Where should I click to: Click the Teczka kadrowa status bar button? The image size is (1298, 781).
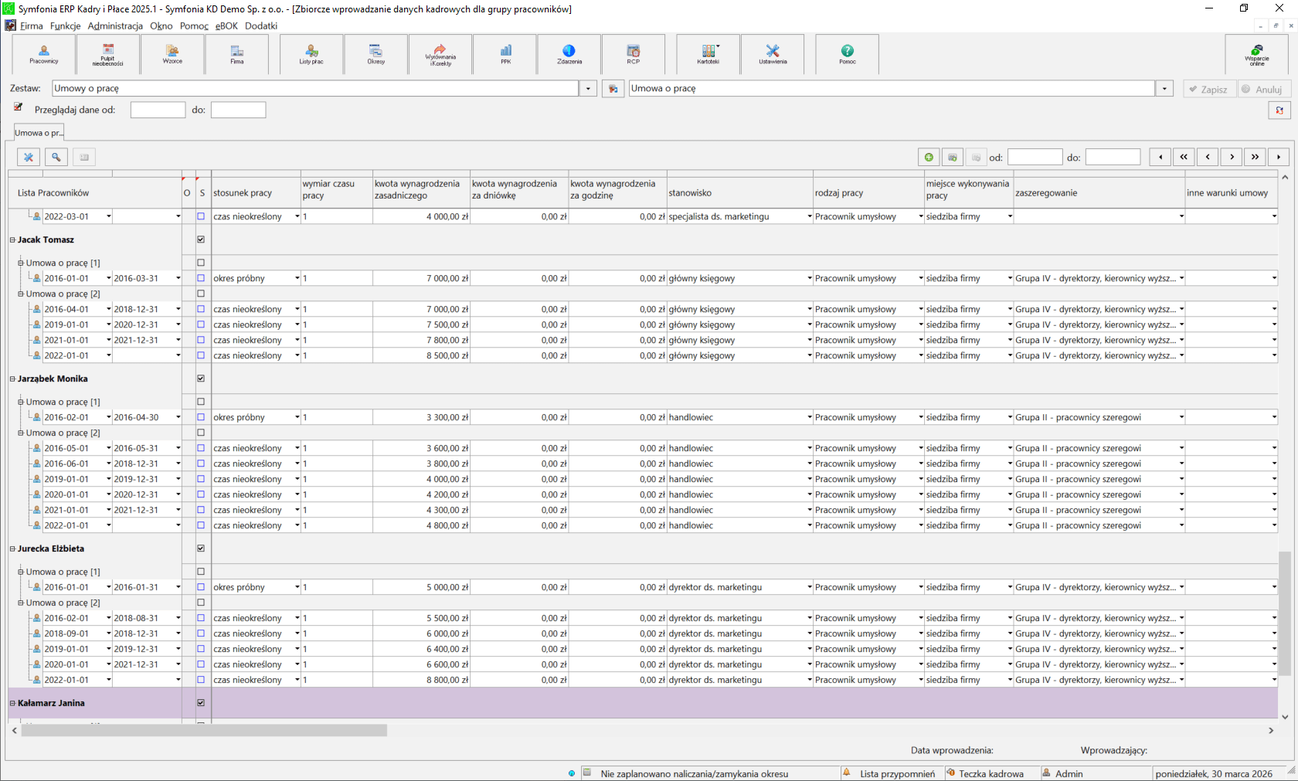(x=990, y=773)
